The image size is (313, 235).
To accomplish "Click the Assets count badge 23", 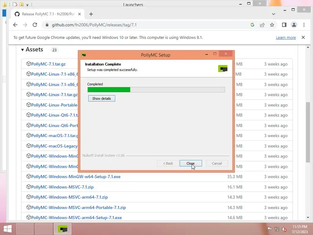I will tap(54, 50).
